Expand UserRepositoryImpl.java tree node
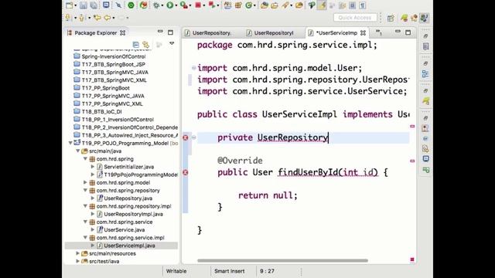495x278 pixels. tap(93, 214)
